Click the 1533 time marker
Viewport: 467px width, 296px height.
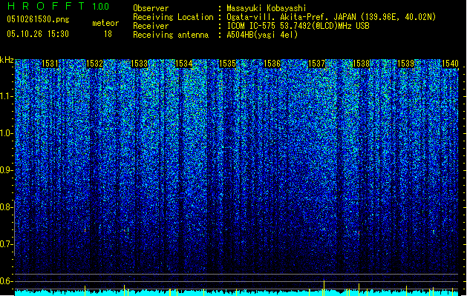coord(139,64)
